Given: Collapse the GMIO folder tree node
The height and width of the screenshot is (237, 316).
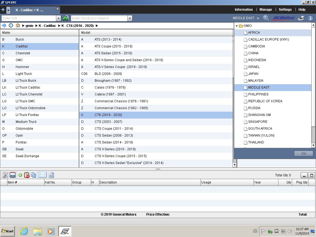Looking at the screenshot, I should tap(237, 26).
